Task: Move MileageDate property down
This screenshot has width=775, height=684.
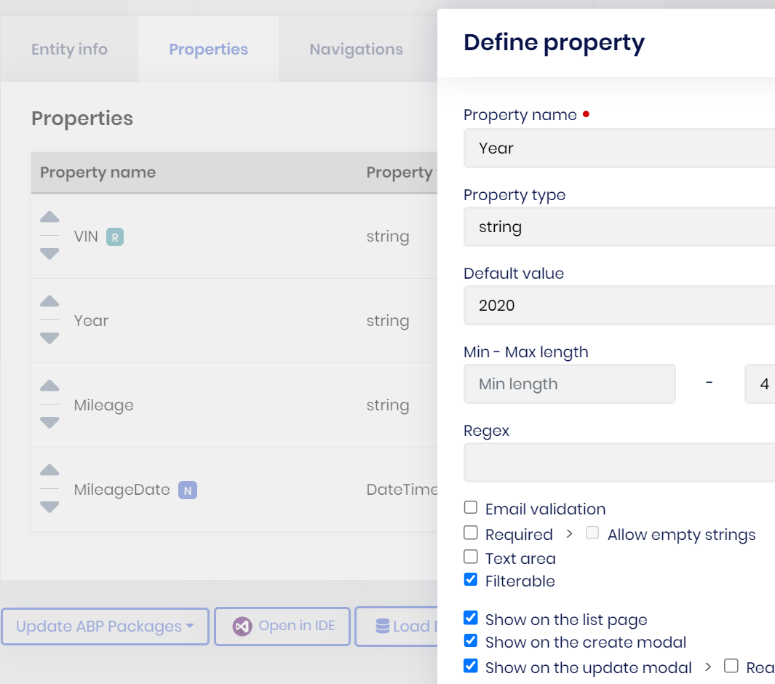Action: point(49,506)
